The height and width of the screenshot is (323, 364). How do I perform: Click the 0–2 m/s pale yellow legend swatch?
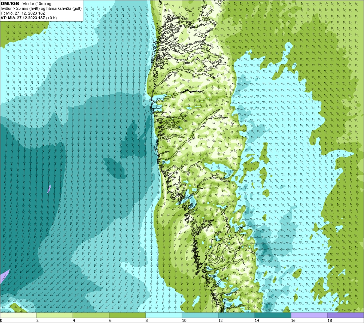coord(18,315)
